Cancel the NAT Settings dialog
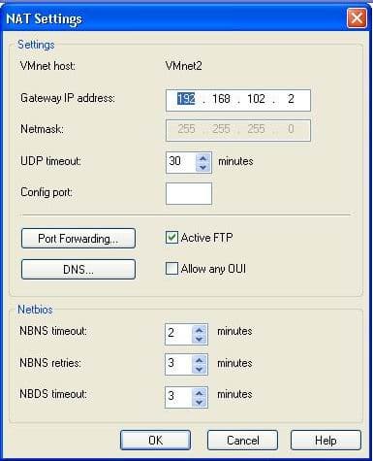Screen dimensions: 373x461 242,440
